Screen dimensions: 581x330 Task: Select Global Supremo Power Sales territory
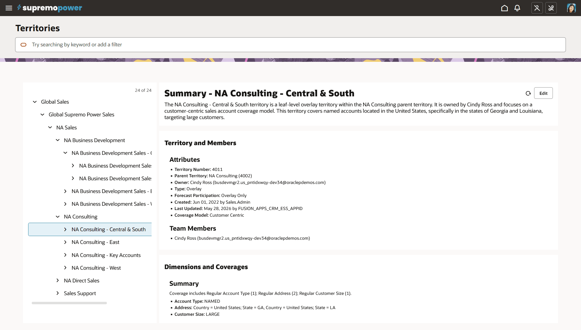click(81, 115)
